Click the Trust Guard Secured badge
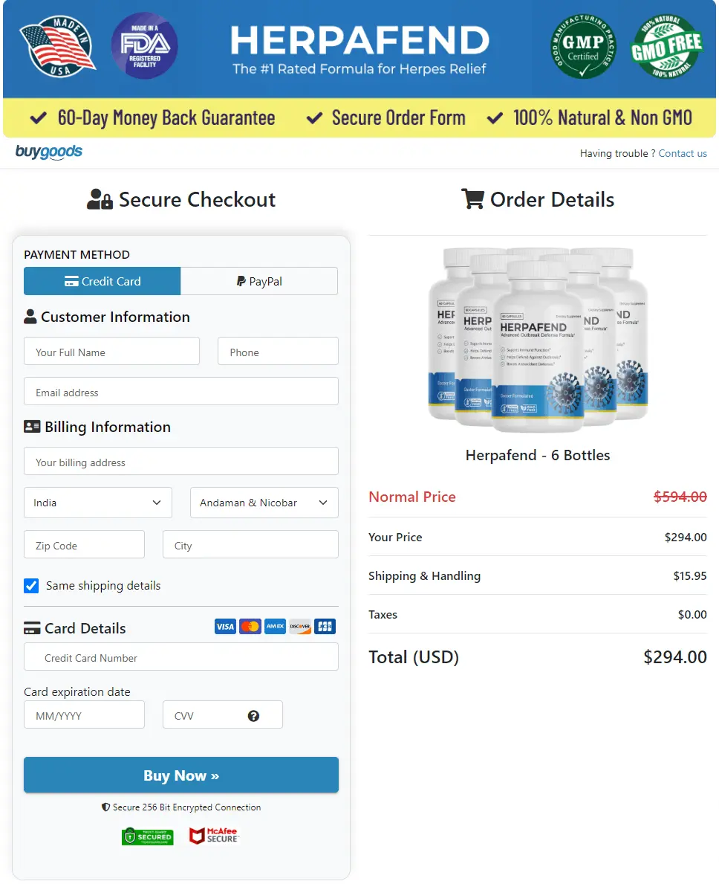This screenshot has height=884, width=719. [147, 836]
